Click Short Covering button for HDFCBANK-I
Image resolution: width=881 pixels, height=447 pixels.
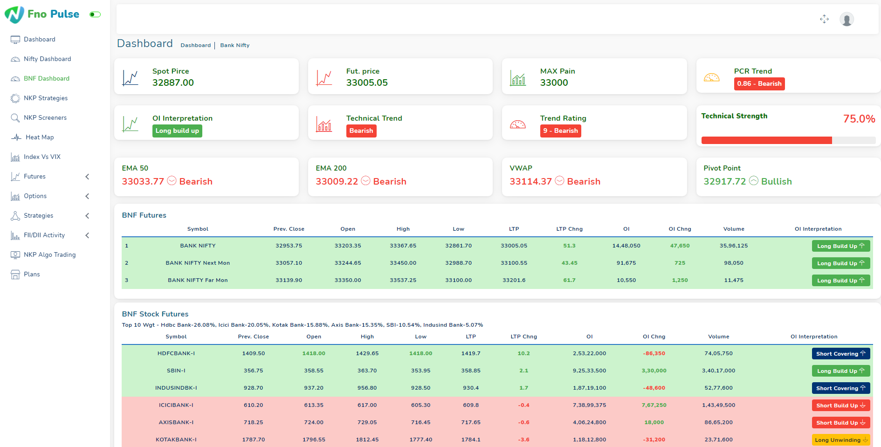(x=841, y=354)
